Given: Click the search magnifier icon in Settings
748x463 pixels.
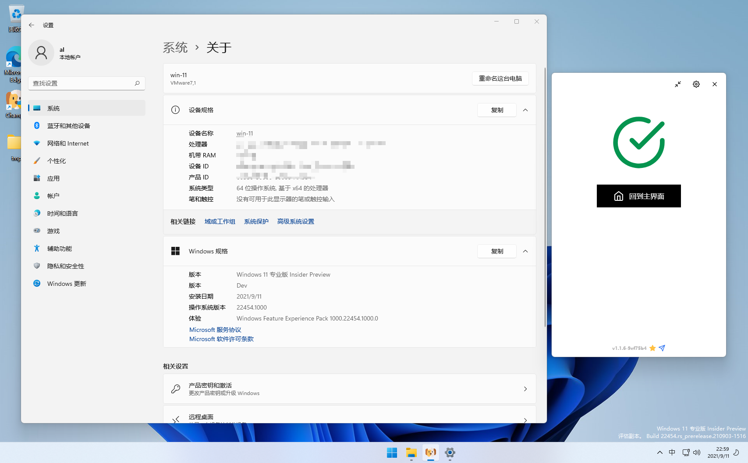Looking at the screenshot, I should coord(137,83).
